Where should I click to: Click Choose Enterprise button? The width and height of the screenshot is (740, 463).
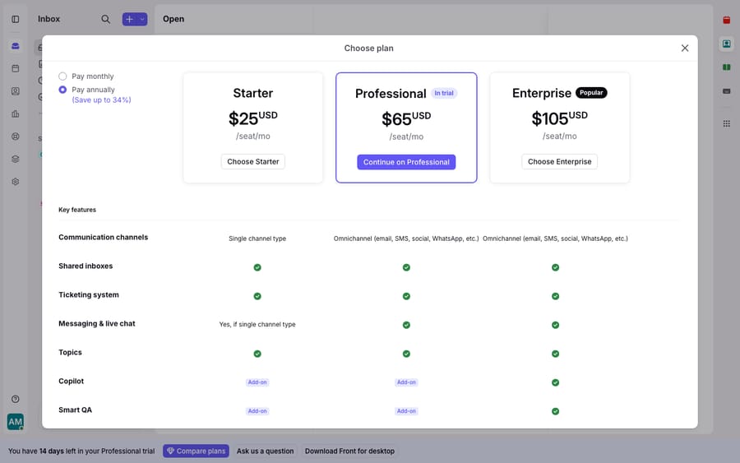(x=559, y=161)
